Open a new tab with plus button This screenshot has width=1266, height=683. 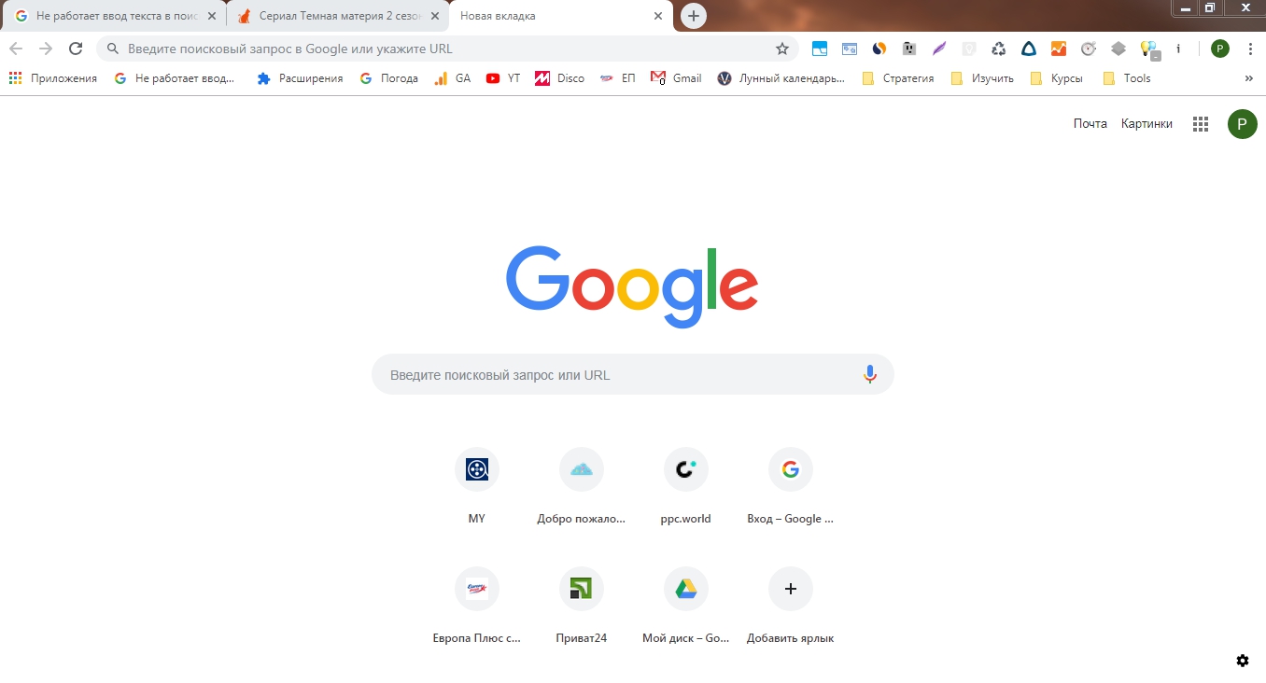693,16
